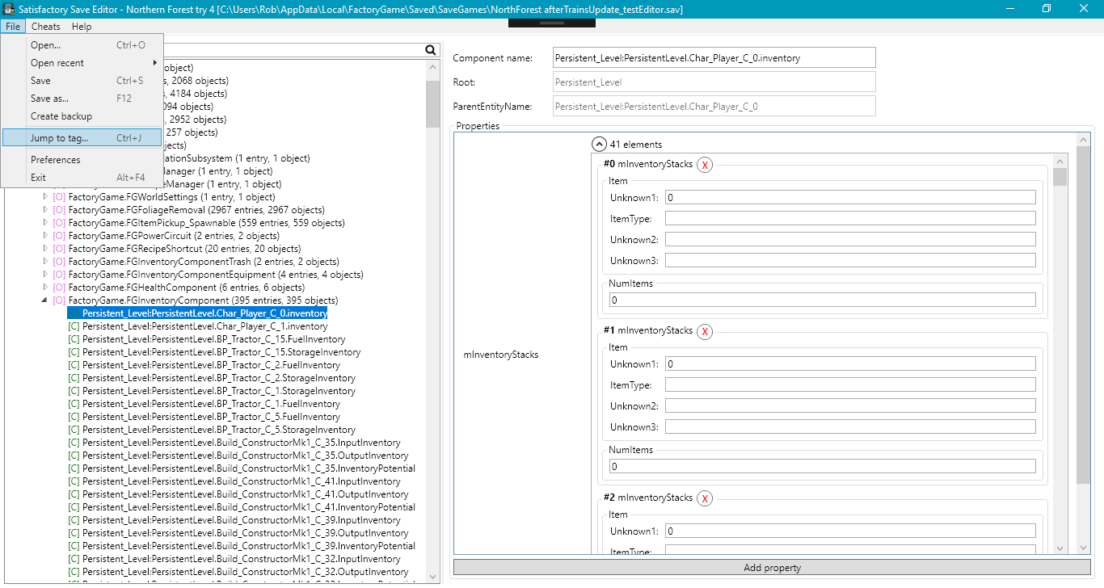Click Unknown1 field of stack #2

[850, 531]
